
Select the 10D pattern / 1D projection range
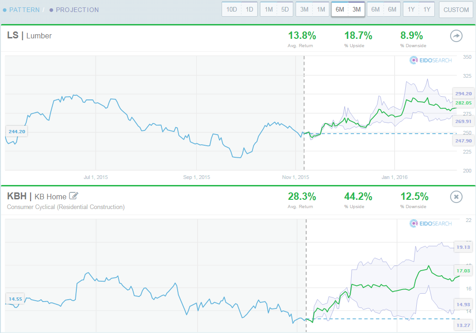(240, 9)
